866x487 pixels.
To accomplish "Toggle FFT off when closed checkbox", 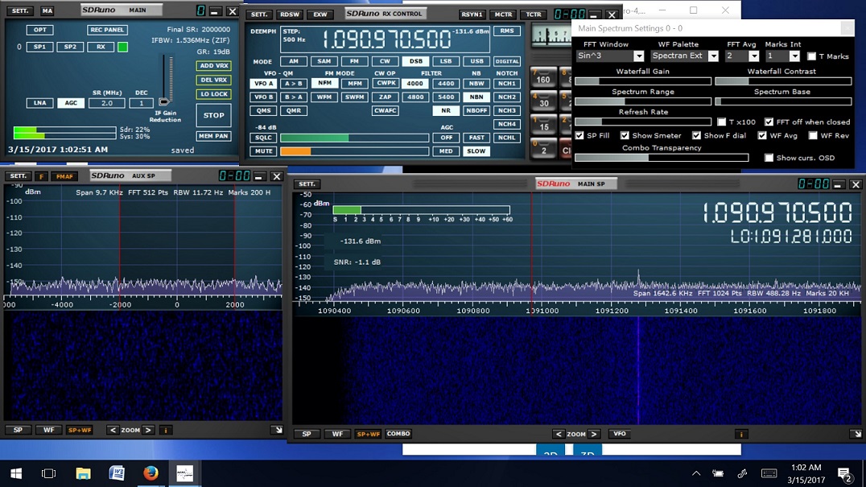I will click(x=769, y=122).
